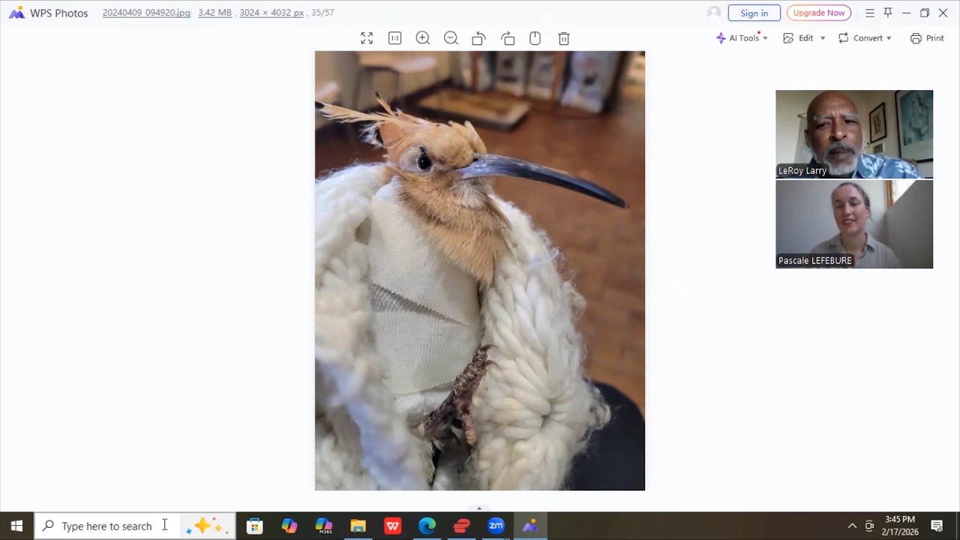Expand the Edit dropdown arrow
This screenshot has height=540, width=960.
tap(823, 38)
